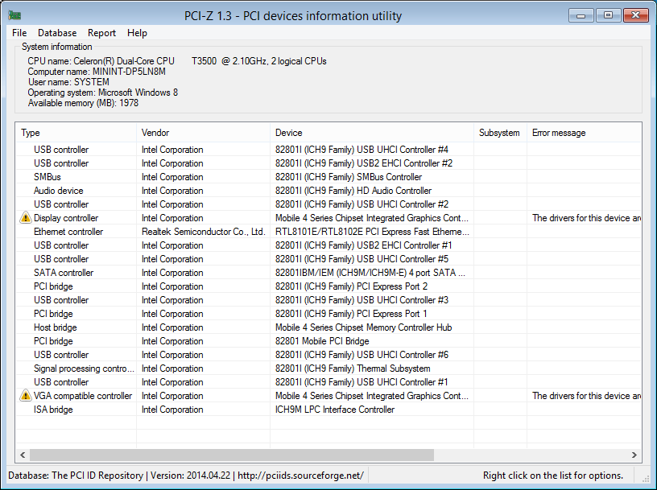Screen dimensions: 657x490
Task: Open the Report menu
Action: 101,33
